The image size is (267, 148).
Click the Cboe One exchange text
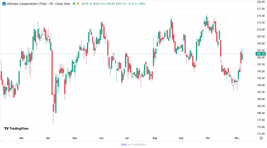click(x=63, y=4)
